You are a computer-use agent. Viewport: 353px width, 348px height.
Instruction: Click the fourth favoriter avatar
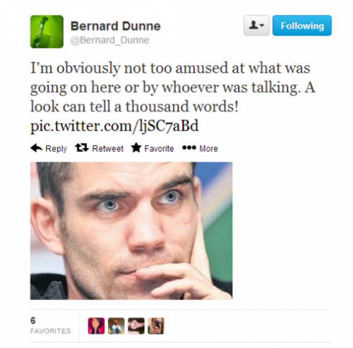(x=156, y=326)
